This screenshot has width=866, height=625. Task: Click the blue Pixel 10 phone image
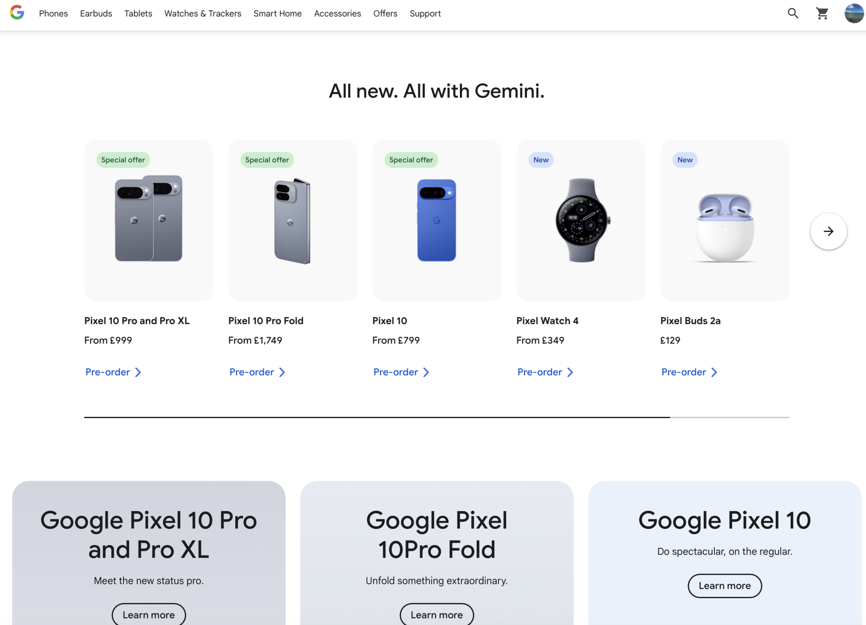pos(436,220)
